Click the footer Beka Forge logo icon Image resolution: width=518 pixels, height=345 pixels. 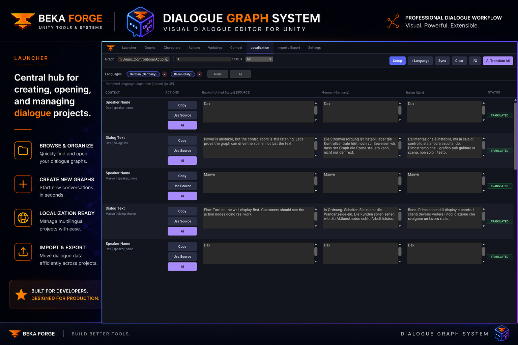[x=15, y=334]
